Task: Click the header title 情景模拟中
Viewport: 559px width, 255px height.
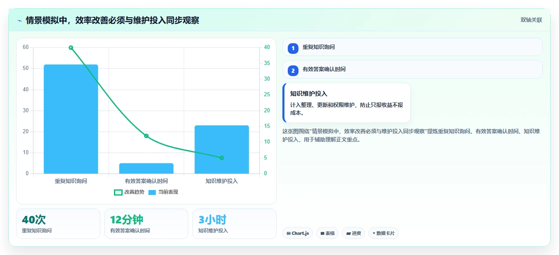Action: point(112,20)
